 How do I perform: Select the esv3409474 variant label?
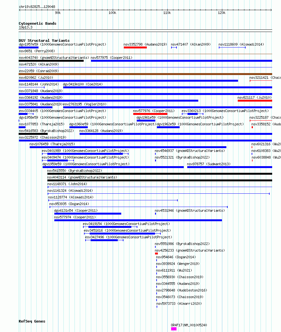tap(85, 157)
